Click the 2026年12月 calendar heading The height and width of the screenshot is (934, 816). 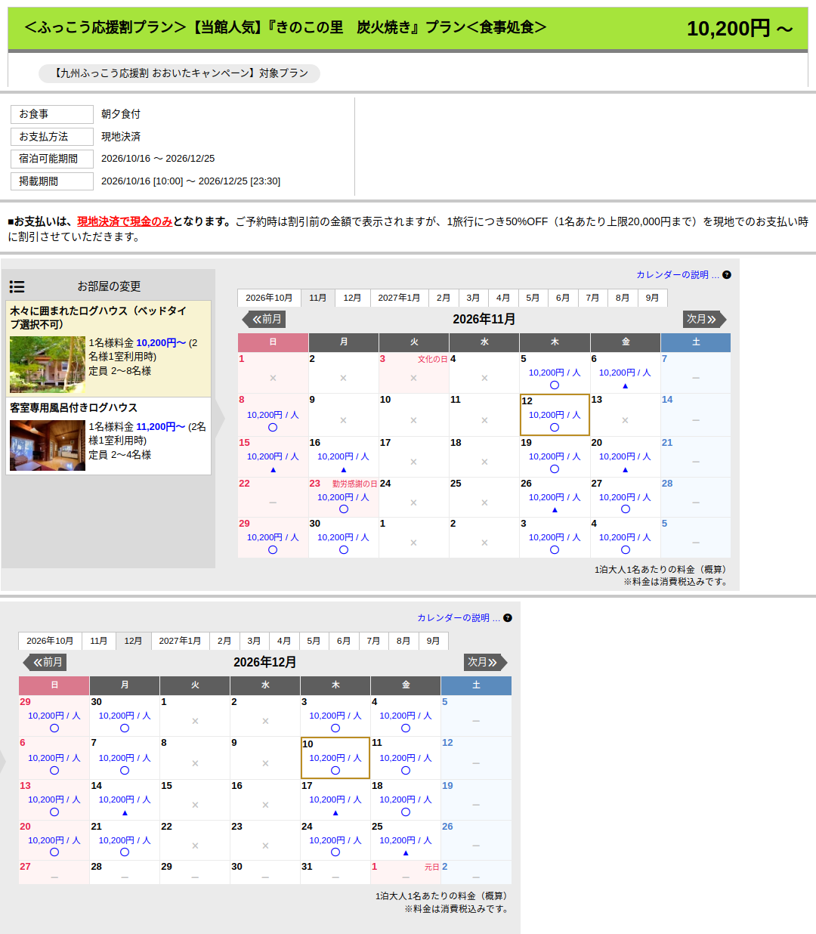click(x=264, y=662)
